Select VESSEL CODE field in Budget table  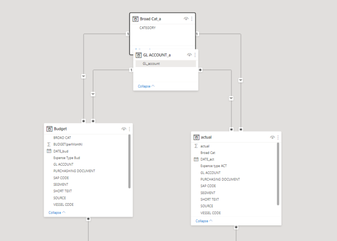(63, 204)
